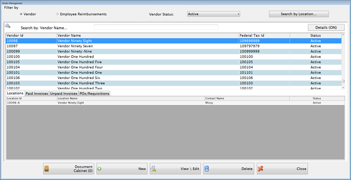
Task: Click the View \ Edit button
Action: point(175,169)
